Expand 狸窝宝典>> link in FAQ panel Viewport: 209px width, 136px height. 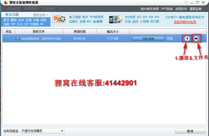pyautogui.click(x=40, y=15)
